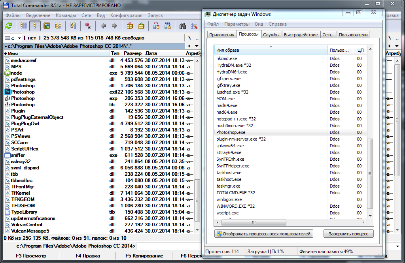Screen dimensions: 405x263
Task: Go back with the left arrow icon
Action: (104, 26)
